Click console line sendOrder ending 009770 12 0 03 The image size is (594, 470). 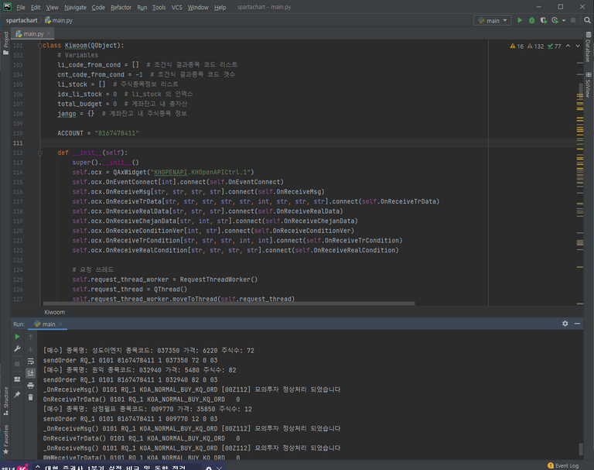[x=130, y=419]
